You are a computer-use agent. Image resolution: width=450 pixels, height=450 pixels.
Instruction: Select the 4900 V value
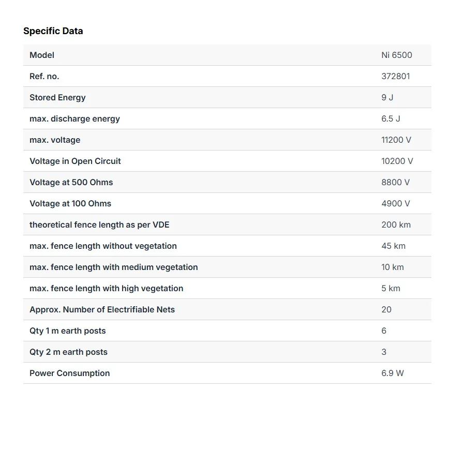pos(396,203)
